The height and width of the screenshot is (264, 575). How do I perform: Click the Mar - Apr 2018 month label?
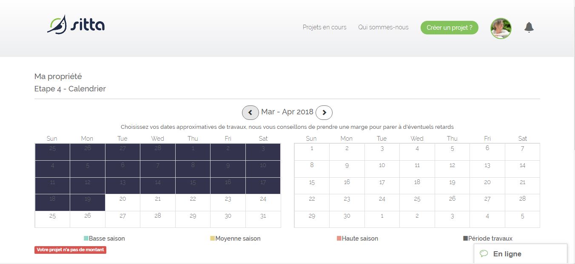pyautogui.click(x=287, y=112)
